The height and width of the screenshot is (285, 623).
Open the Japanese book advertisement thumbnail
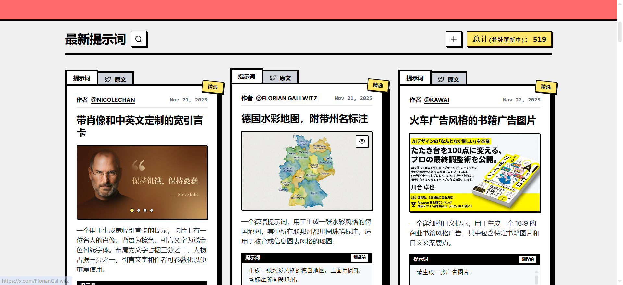tap(475, 173)
